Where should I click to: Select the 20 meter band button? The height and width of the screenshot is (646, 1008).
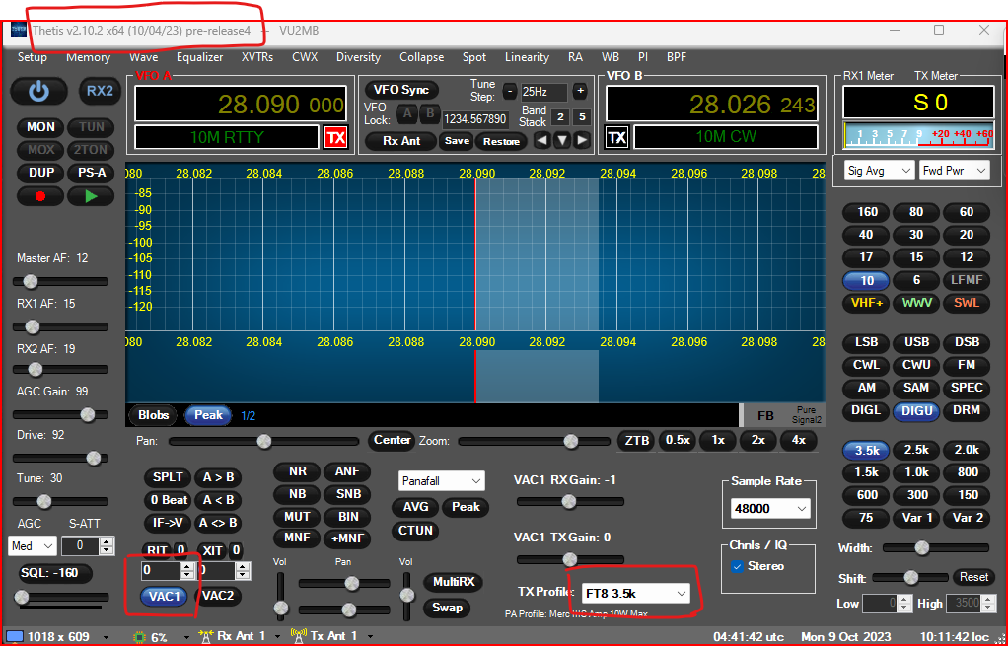[967, 235]
